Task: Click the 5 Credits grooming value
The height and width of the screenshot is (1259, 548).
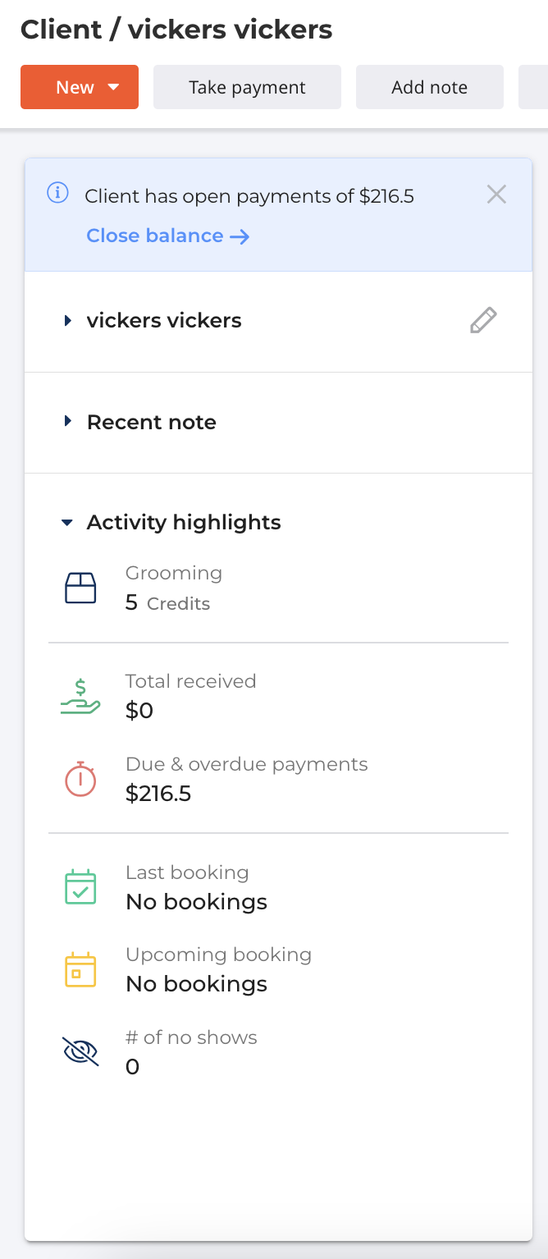Action: click(x=167, y=603)
